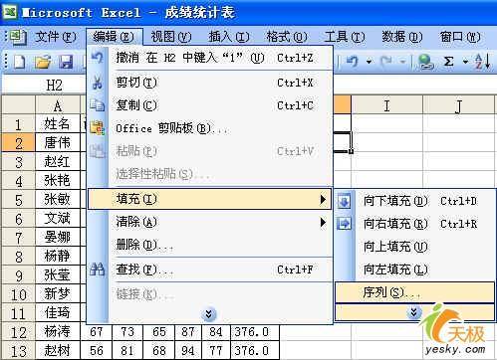Open the 文件(F) menu
This screenshot has width=497, height=360.
[x=56, y=37]
